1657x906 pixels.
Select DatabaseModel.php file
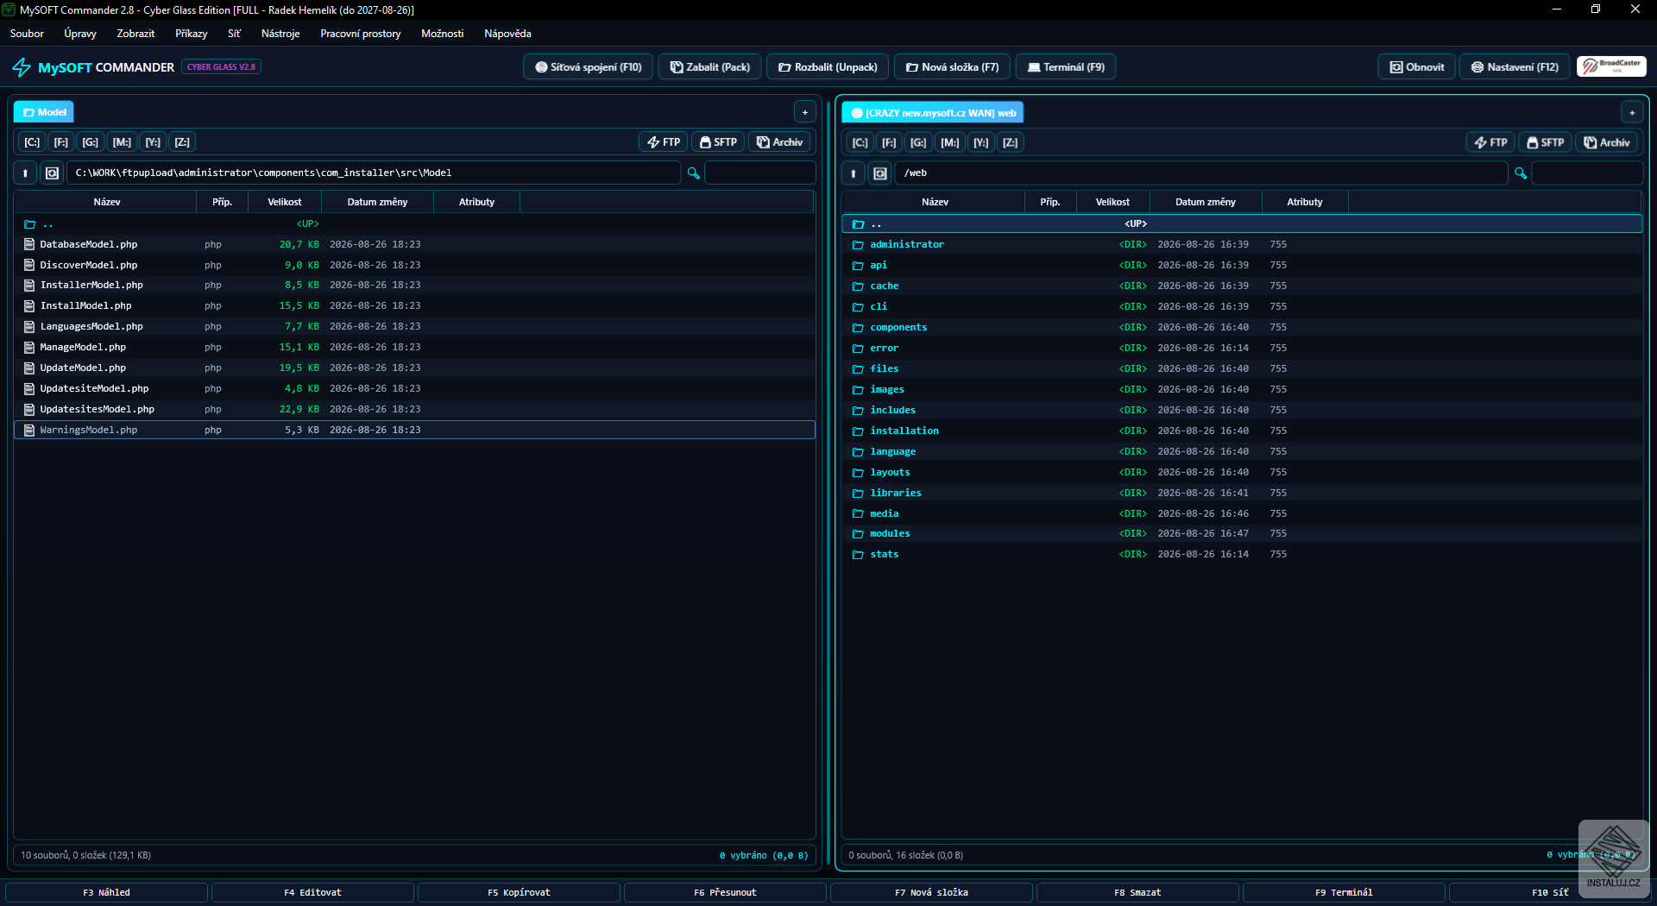click(414, 245)
